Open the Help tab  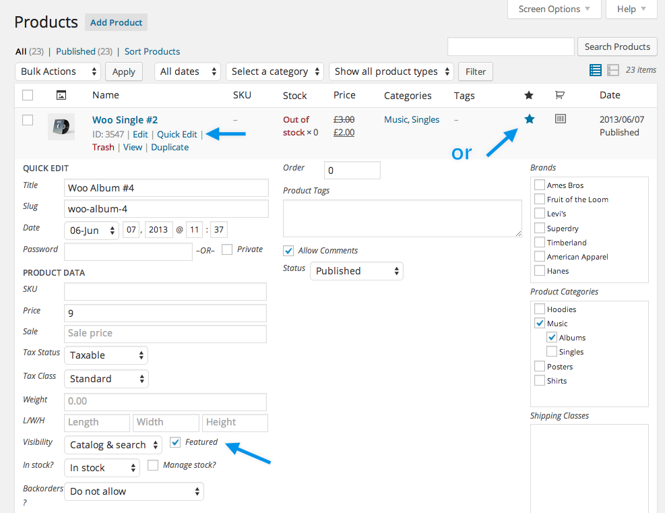point(631,9)
